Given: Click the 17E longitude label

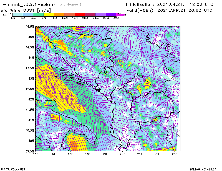Looking at the screenshot, I should tap(70, 154).
